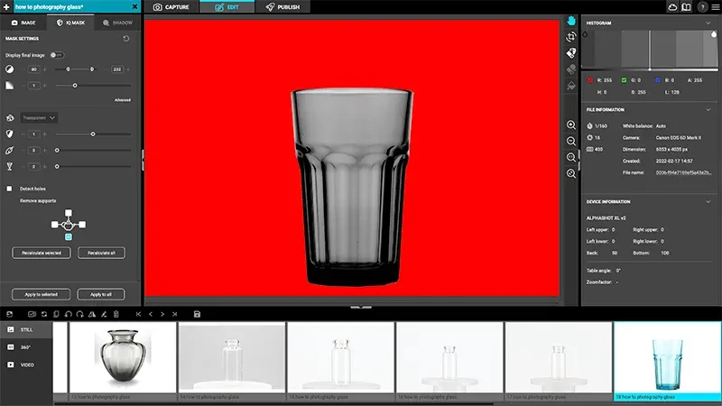Screen dimensions: 722x406
Task: Switch to the Edit tab
Action: (x=227, y=7)
